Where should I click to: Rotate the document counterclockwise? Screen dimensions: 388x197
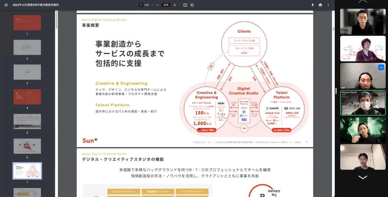pos(192,5)
